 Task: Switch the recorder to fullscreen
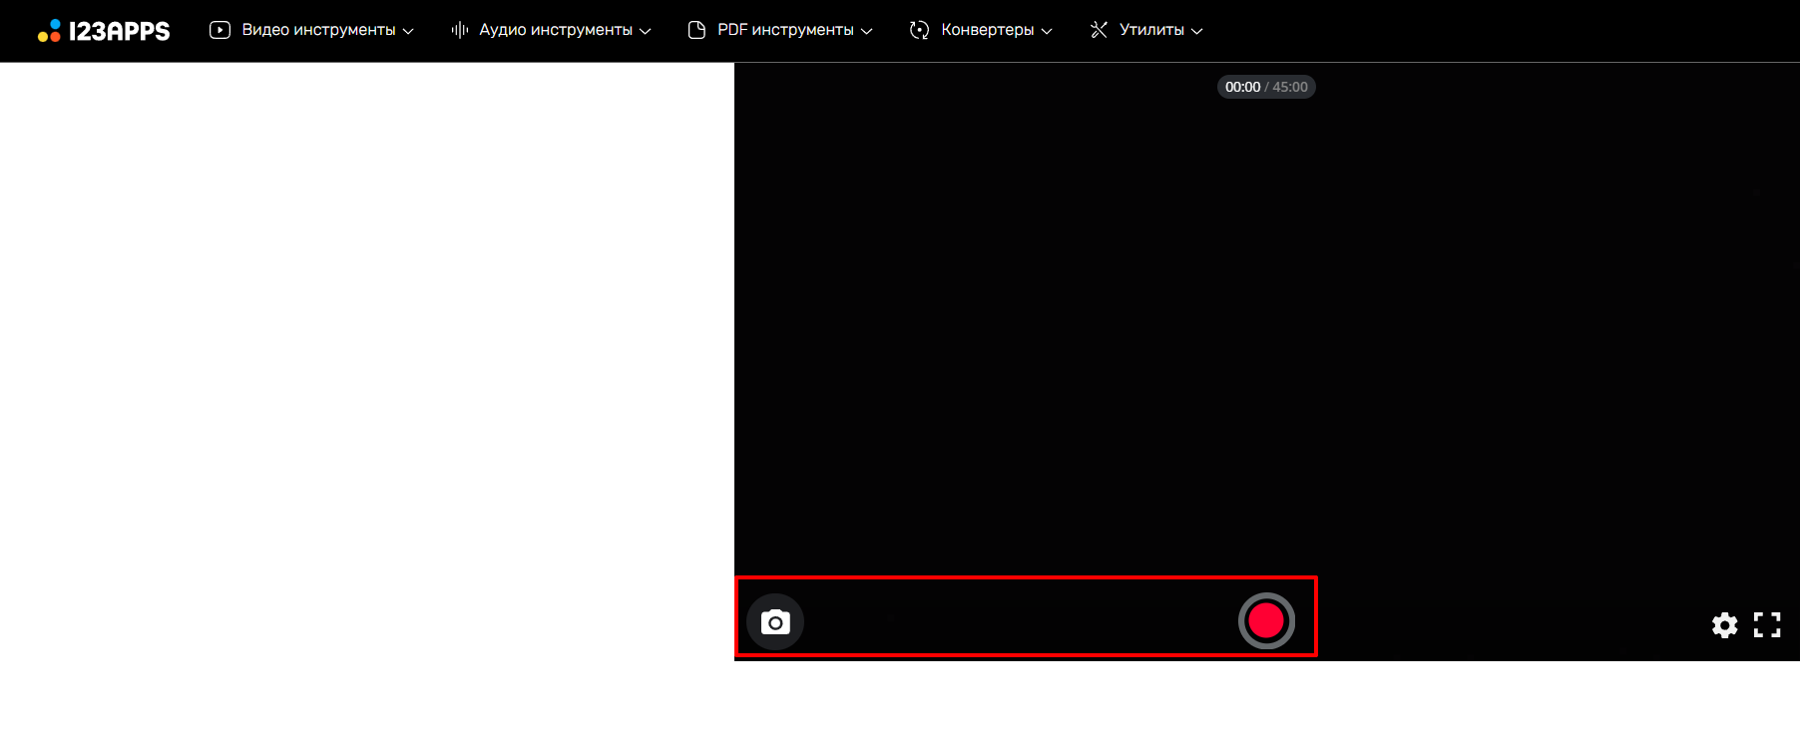(1767, 625)
